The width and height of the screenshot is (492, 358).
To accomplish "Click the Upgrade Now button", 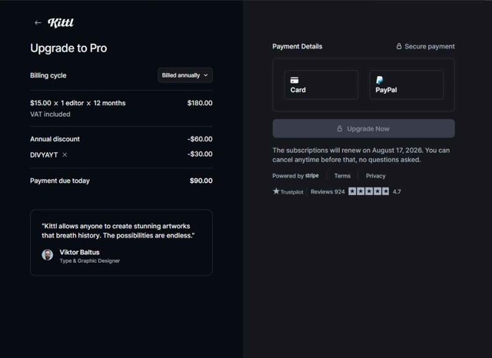I will (364, 128).
